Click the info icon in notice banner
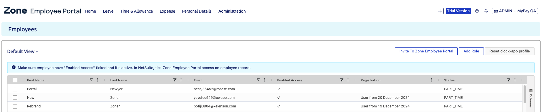The image size is (542, 112). [x=14, y=67]
